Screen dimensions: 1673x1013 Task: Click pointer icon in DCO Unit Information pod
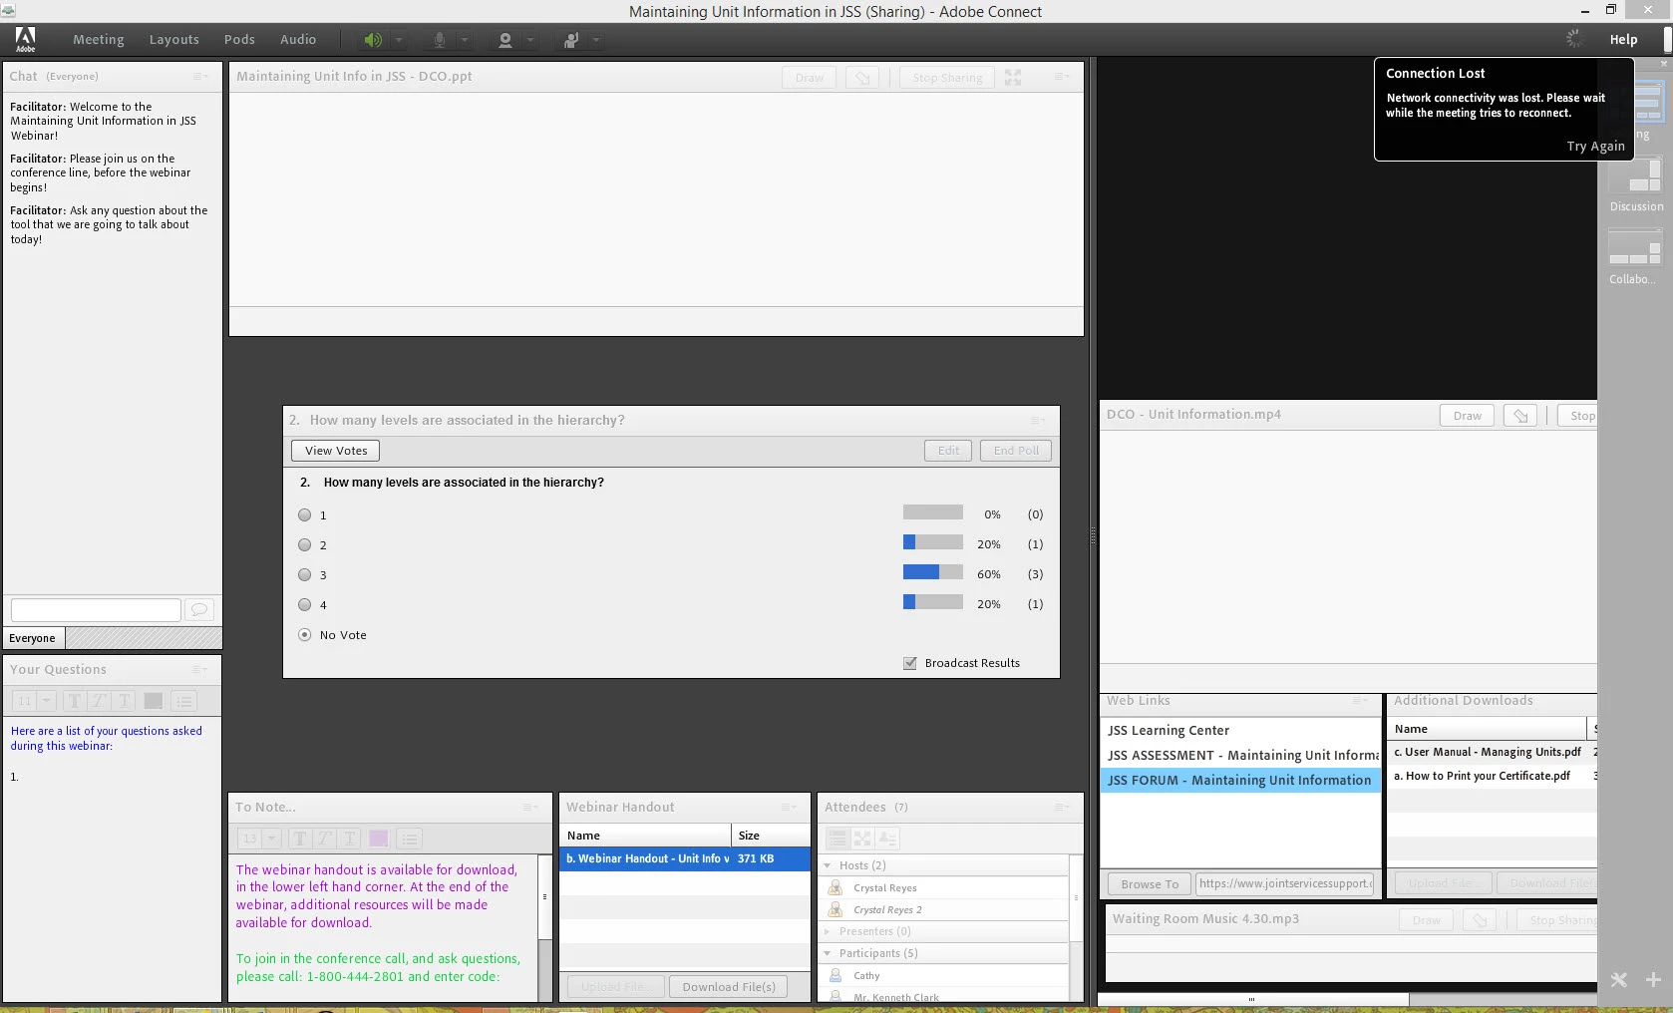point(1520,416)
